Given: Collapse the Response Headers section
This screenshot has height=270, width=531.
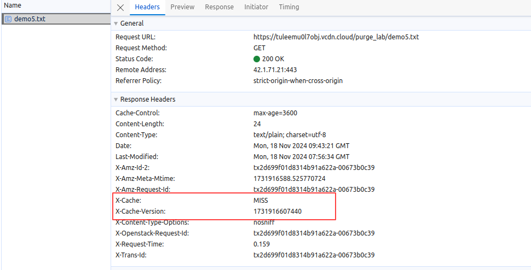Looking at the screenshot, I should click(116, 99).
